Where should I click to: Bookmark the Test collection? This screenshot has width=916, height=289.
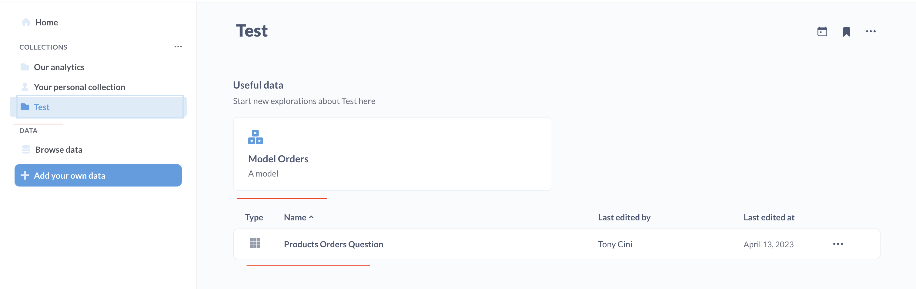pos(847,31)
